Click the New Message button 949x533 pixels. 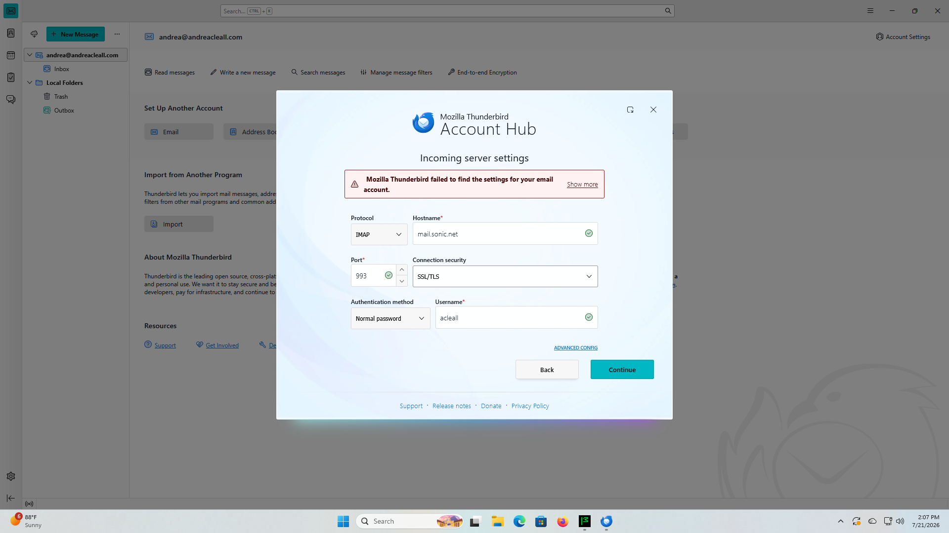76,34
